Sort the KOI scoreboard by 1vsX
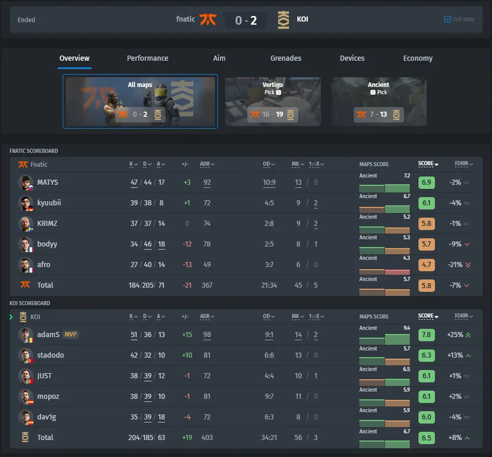Screen dimensions: 492x457 pyautogui.click(x=316, y=317)
